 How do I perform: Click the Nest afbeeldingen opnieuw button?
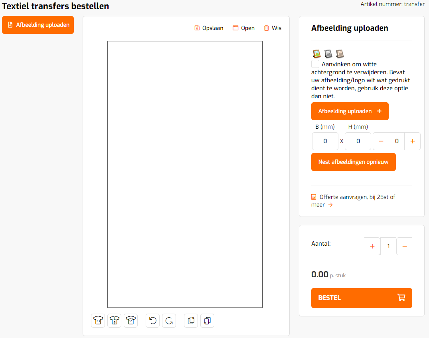click(x=353, y=162)
